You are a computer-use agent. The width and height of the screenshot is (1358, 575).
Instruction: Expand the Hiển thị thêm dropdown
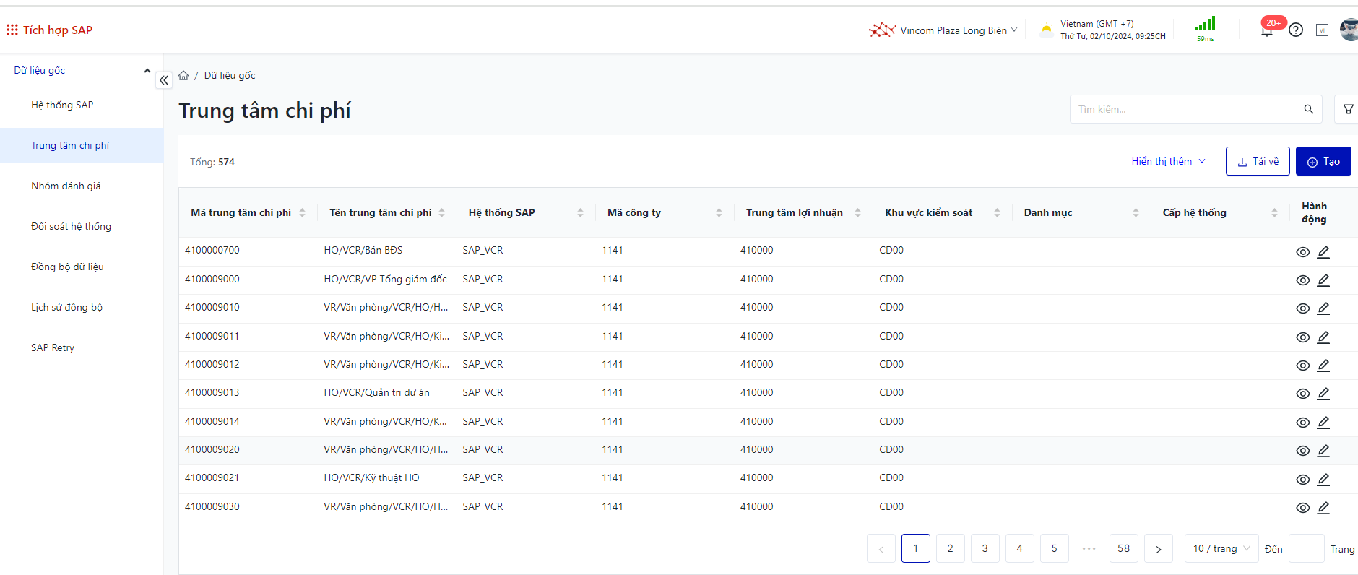[x=1168, y=161]
